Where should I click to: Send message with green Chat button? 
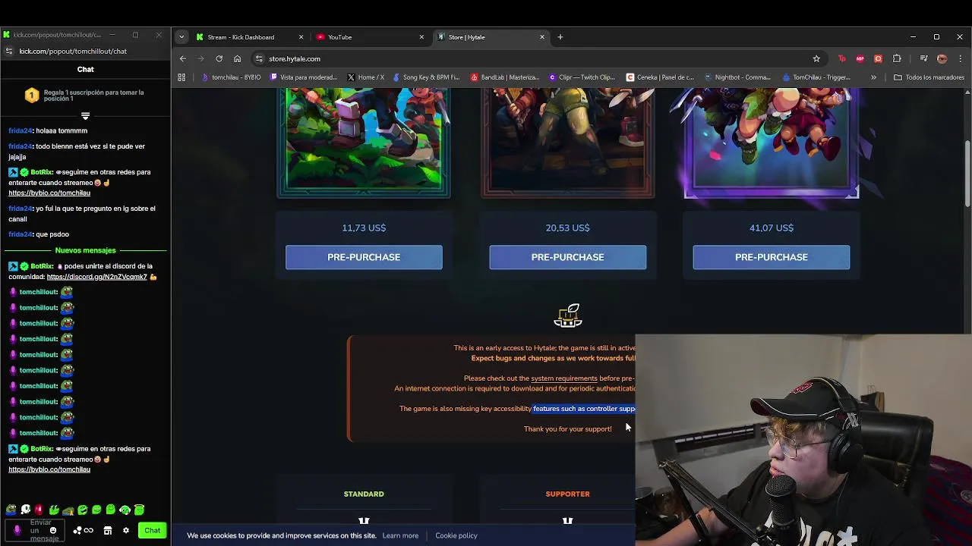(x=152, y=531)
